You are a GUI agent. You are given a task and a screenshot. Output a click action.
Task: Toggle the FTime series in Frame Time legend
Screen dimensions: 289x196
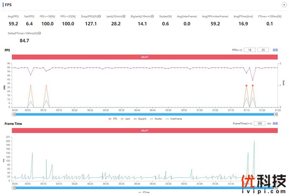tap(144, 192)
